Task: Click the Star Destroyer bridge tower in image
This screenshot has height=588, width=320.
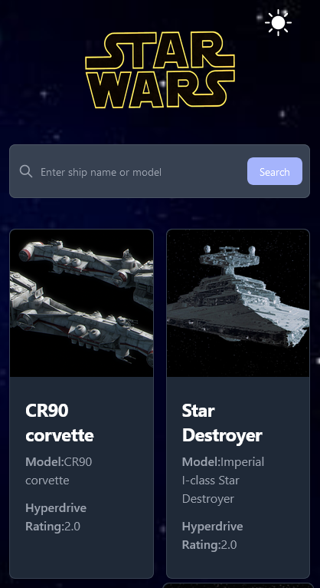Action: tap(229, 258)
